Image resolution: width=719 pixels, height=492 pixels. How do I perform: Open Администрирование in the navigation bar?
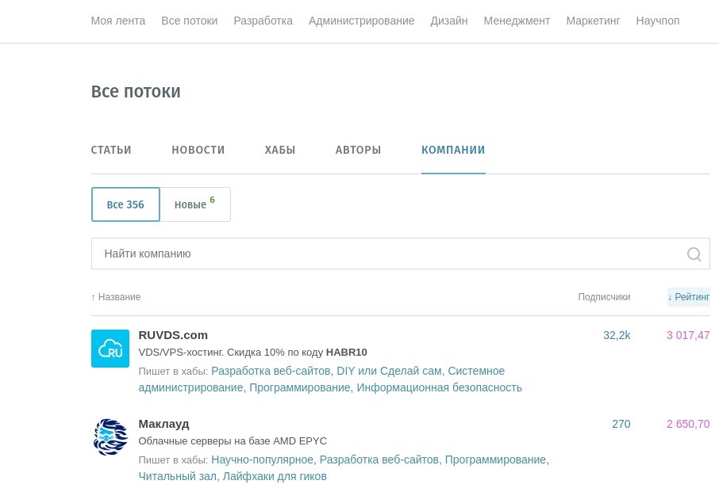pyautogui.click(x=361, y=21)
